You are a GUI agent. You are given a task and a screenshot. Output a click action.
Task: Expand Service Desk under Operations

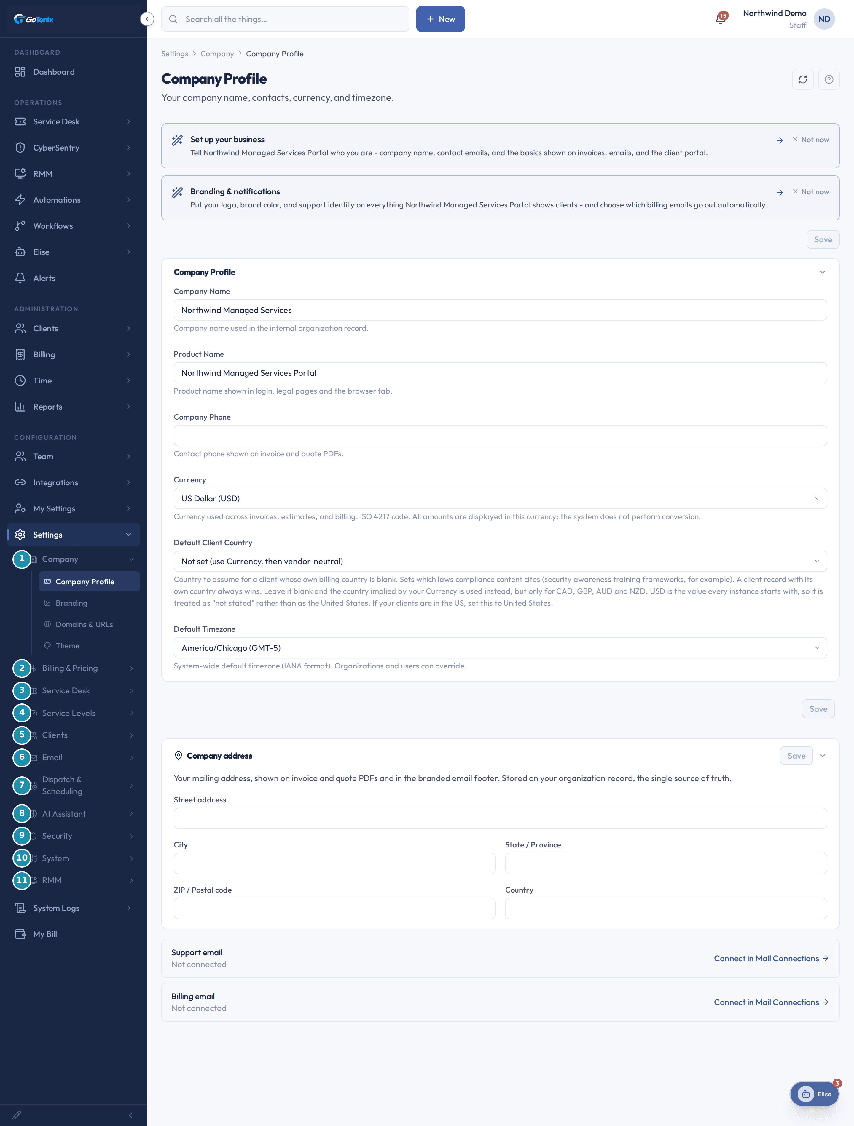tap(73, 122)
